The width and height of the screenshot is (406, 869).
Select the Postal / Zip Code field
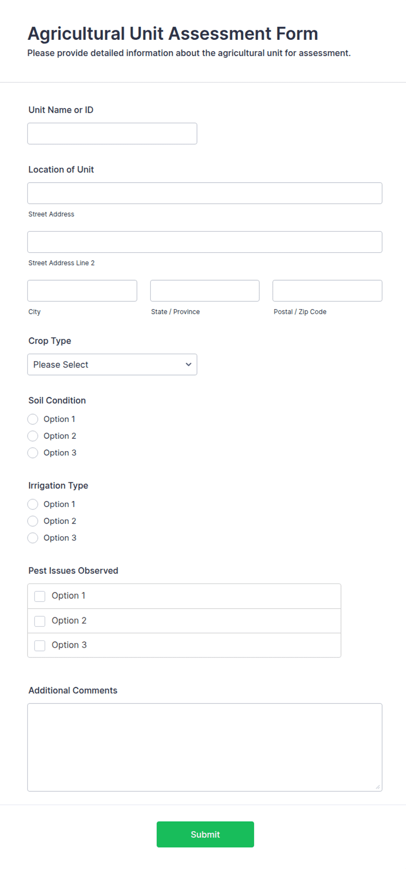pos(327,291)
